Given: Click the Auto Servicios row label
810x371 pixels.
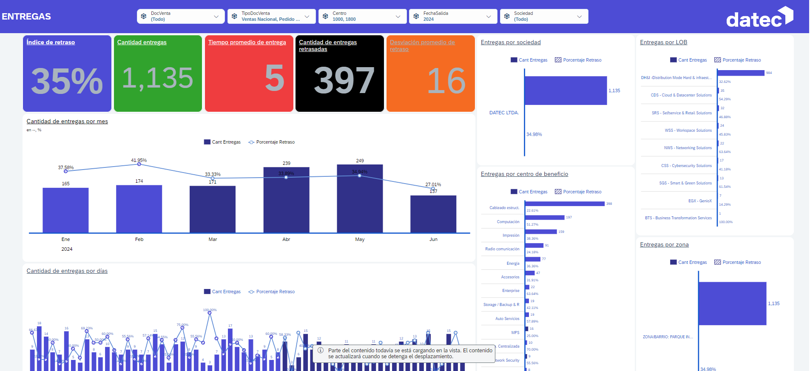Looking at the screenshot, I should point(507,319).
